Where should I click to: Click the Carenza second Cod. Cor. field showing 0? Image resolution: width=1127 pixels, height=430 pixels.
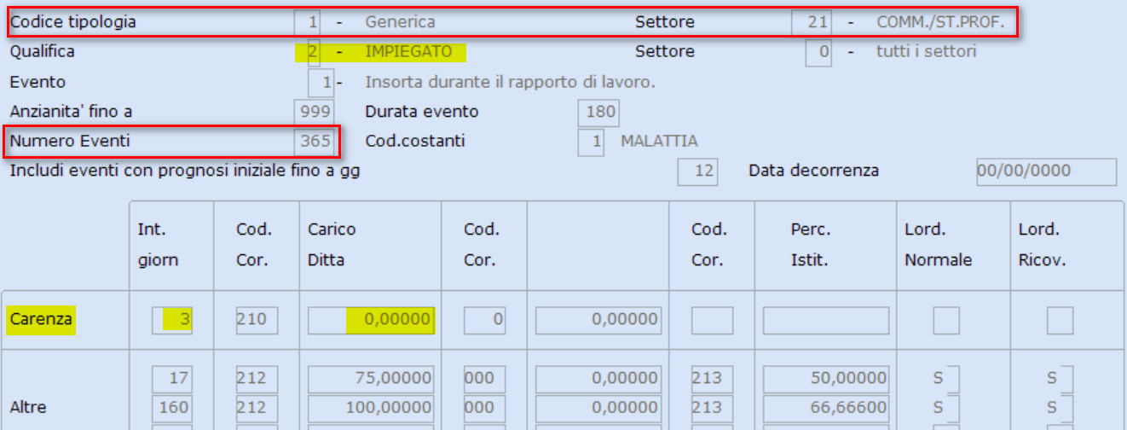(x=484, y=320)
